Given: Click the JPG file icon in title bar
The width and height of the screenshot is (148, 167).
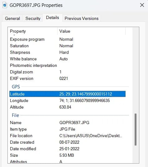Looking at the screenshot, I should 5,5.
